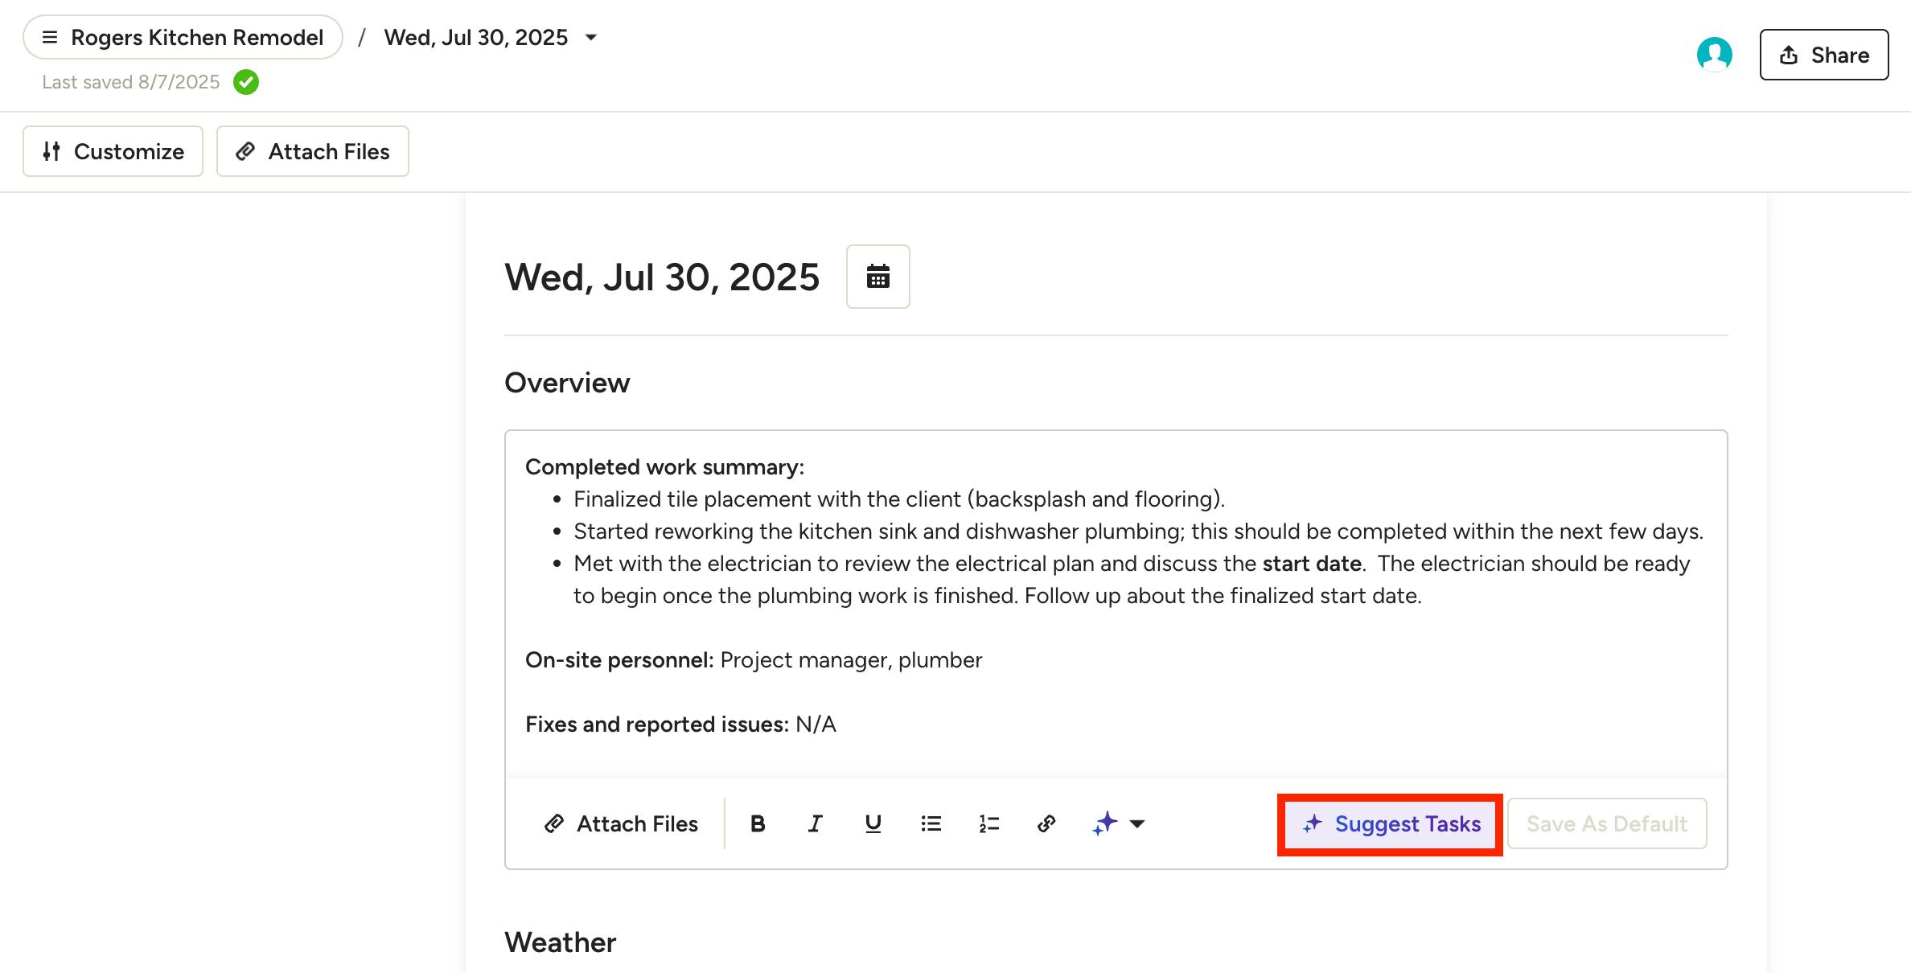Click the green saved checkmark indicator
The height and width of the screenshot is (973, 1911).
tap(246, 82)
